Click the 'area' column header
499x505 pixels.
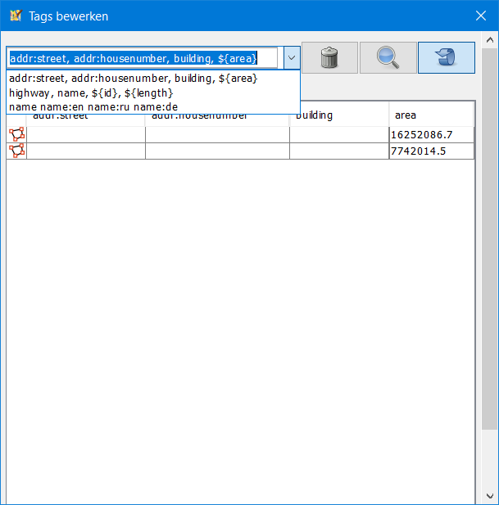pyautogui.click(x=431, y=115)
